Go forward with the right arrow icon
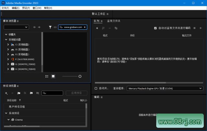This screenshot has width=207, height=131. coord(39,27)
